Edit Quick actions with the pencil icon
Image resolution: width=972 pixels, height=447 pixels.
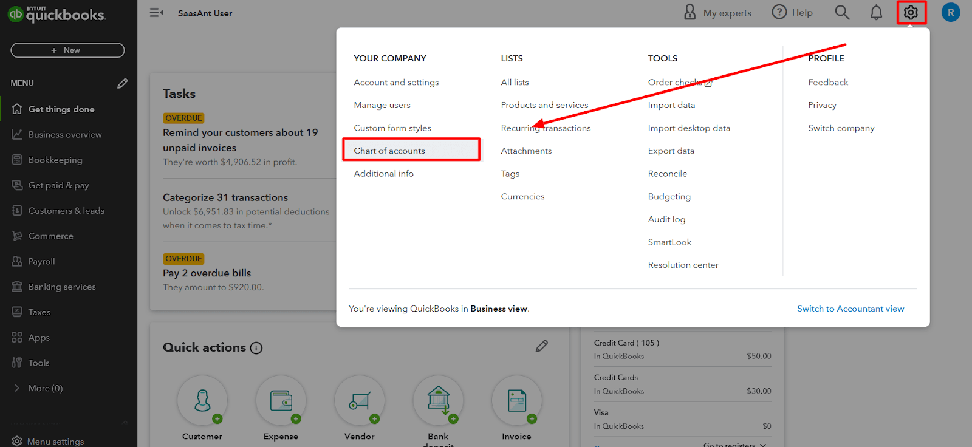coord(542,346)
